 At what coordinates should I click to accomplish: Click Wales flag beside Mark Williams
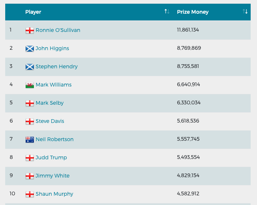pos(30,85)
